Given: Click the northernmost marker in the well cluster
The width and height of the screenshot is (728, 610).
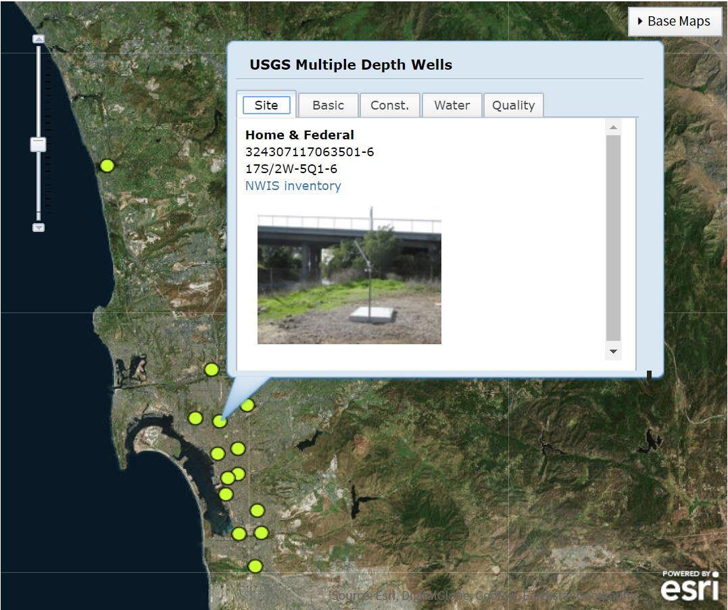Looking at the screenshot, I should [212, 370].
